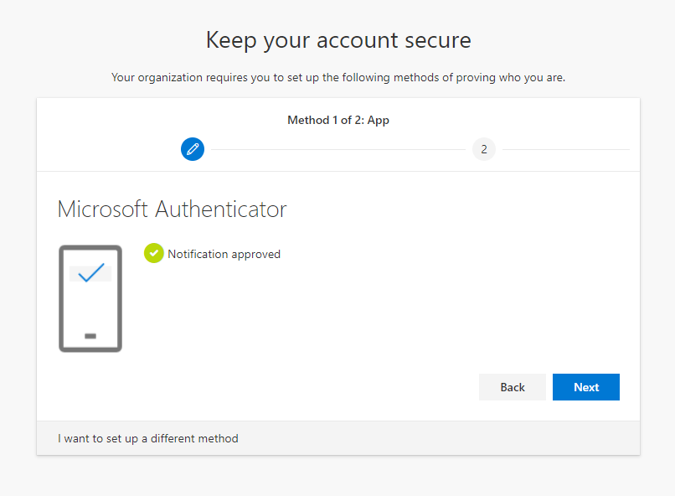
Task: Click progress line after step 2
Action: [566, 149]
